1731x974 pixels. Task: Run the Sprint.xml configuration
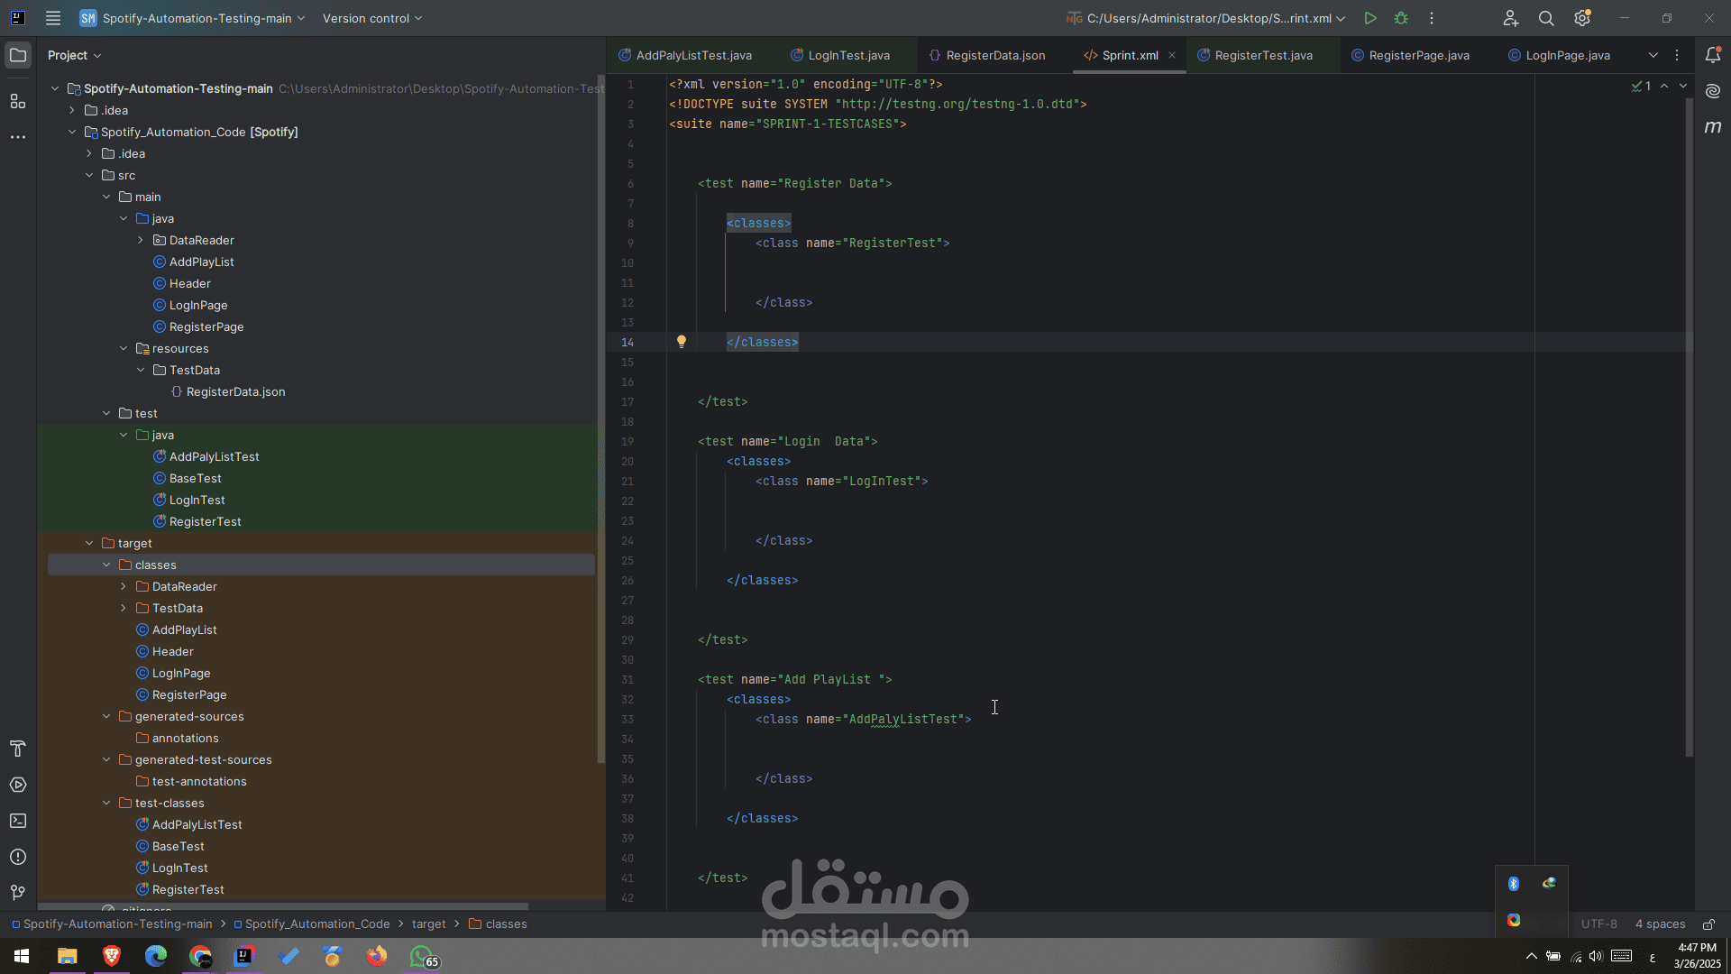click(x=1369, y=18)
